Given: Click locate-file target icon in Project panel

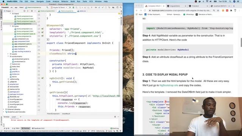Looking at the screenshot, I should click(x=24, y=11).
